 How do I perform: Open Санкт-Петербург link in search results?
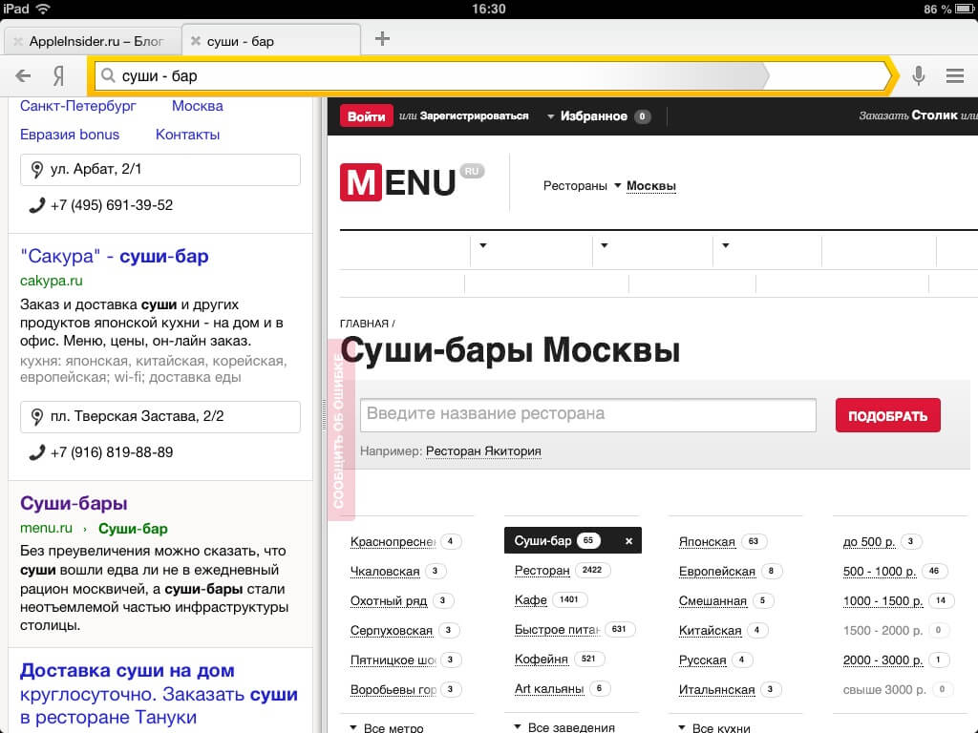(x=78, y=106)
